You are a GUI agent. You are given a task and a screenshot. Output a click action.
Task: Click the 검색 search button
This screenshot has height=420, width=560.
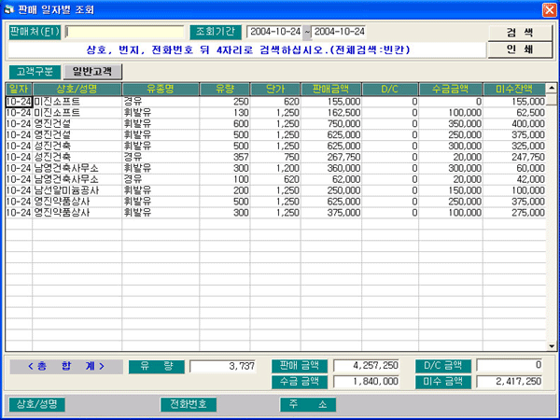pyautogui.click(x=520, y=33)
